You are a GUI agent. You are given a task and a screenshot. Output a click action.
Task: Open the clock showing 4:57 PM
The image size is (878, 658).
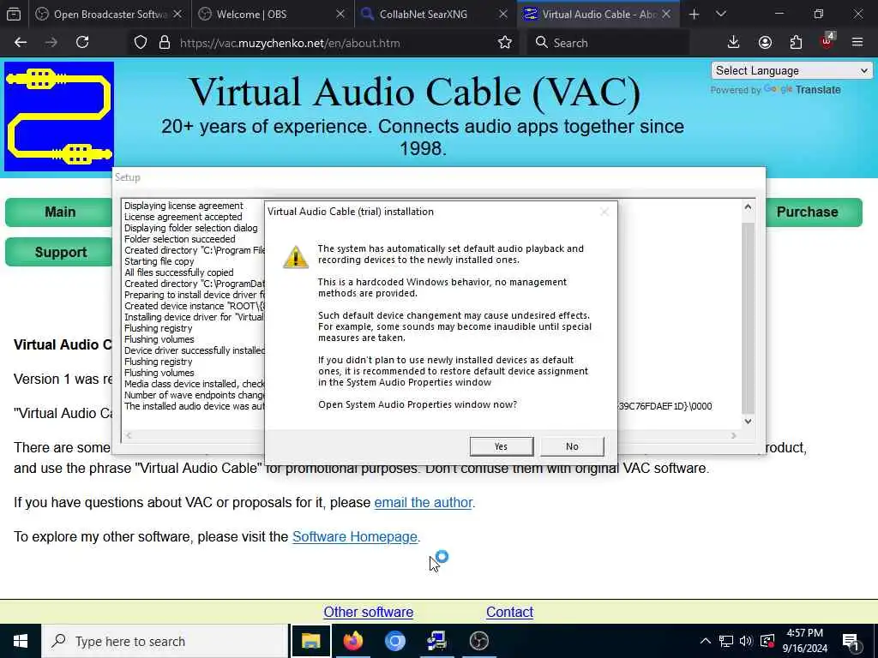(804, 641)
